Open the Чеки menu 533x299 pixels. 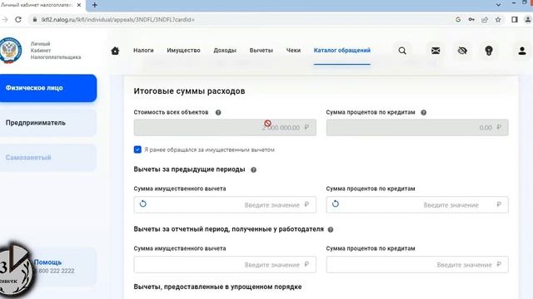[293, 50]
